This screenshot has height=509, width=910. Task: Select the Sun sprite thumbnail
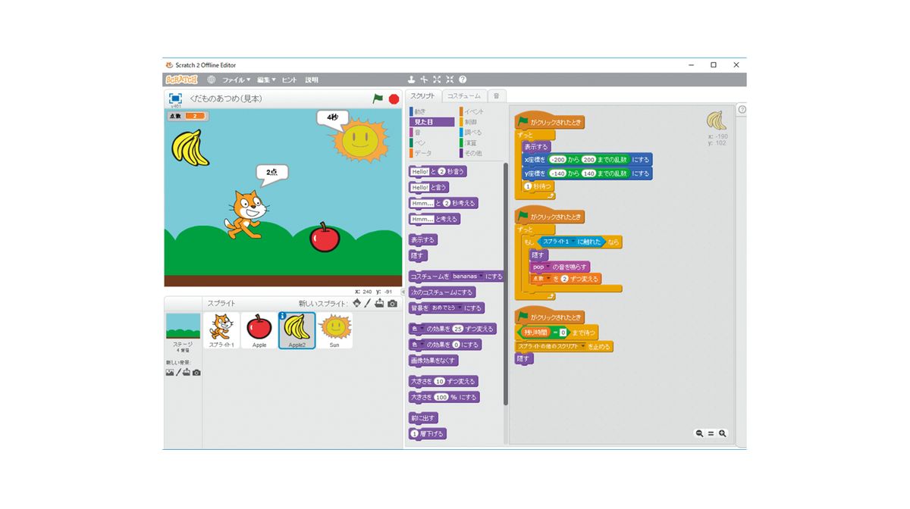(334, 331)
